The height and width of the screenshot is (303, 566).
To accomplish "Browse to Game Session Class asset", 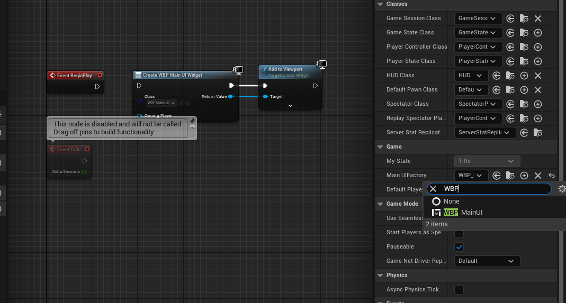I will (524, 19).
